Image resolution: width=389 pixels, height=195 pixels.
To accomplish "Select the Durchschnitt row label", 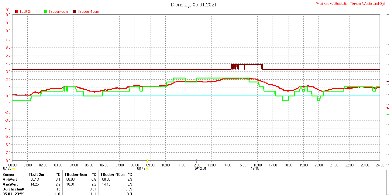I will [13, 189].
